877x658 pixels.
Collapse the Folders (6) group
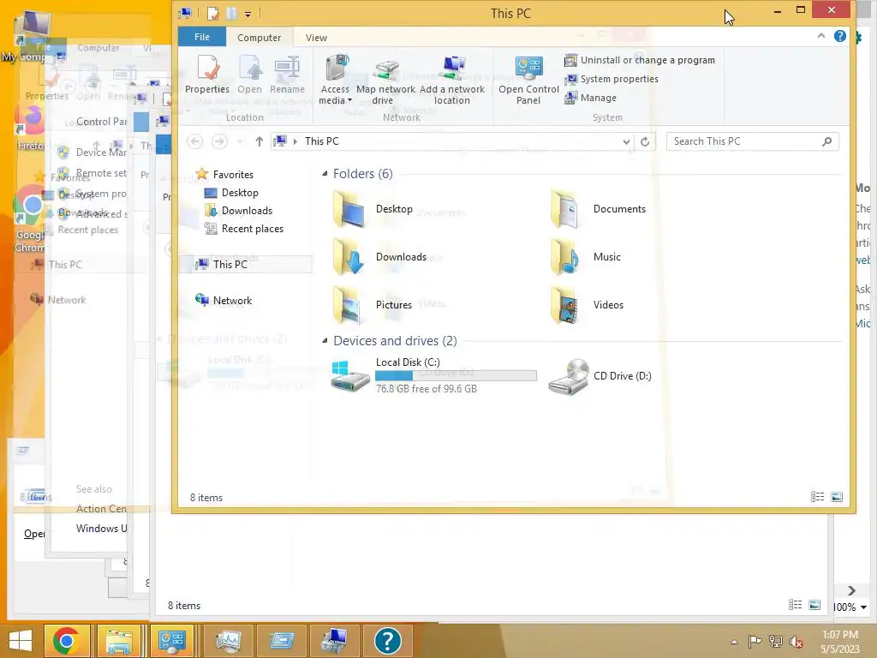(325, 173)
